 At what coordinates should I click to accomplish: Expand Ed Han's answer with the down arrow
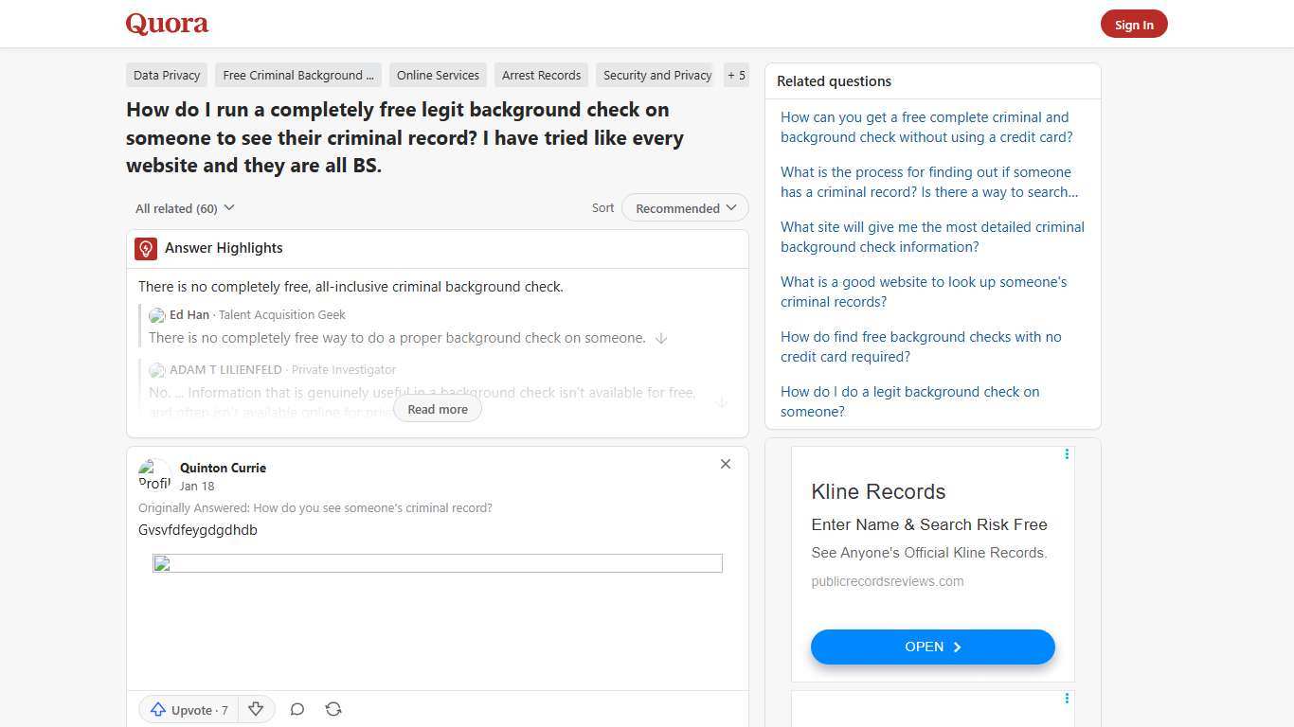click(x=661, y=338)
